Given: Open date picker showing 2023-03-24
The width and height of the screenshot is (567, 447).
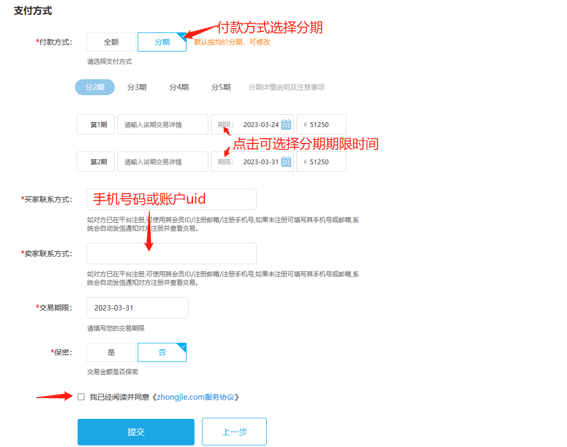Looking at the screenshot, I should point(260,125).
